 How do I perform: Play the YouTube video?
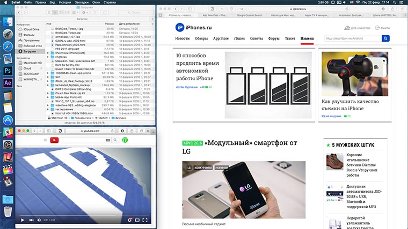click(x=23, y=220)
